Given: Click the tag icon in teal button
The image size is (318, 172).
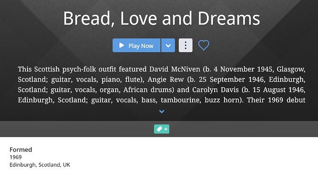Looking at the screenshot, I should coord(159,129).
